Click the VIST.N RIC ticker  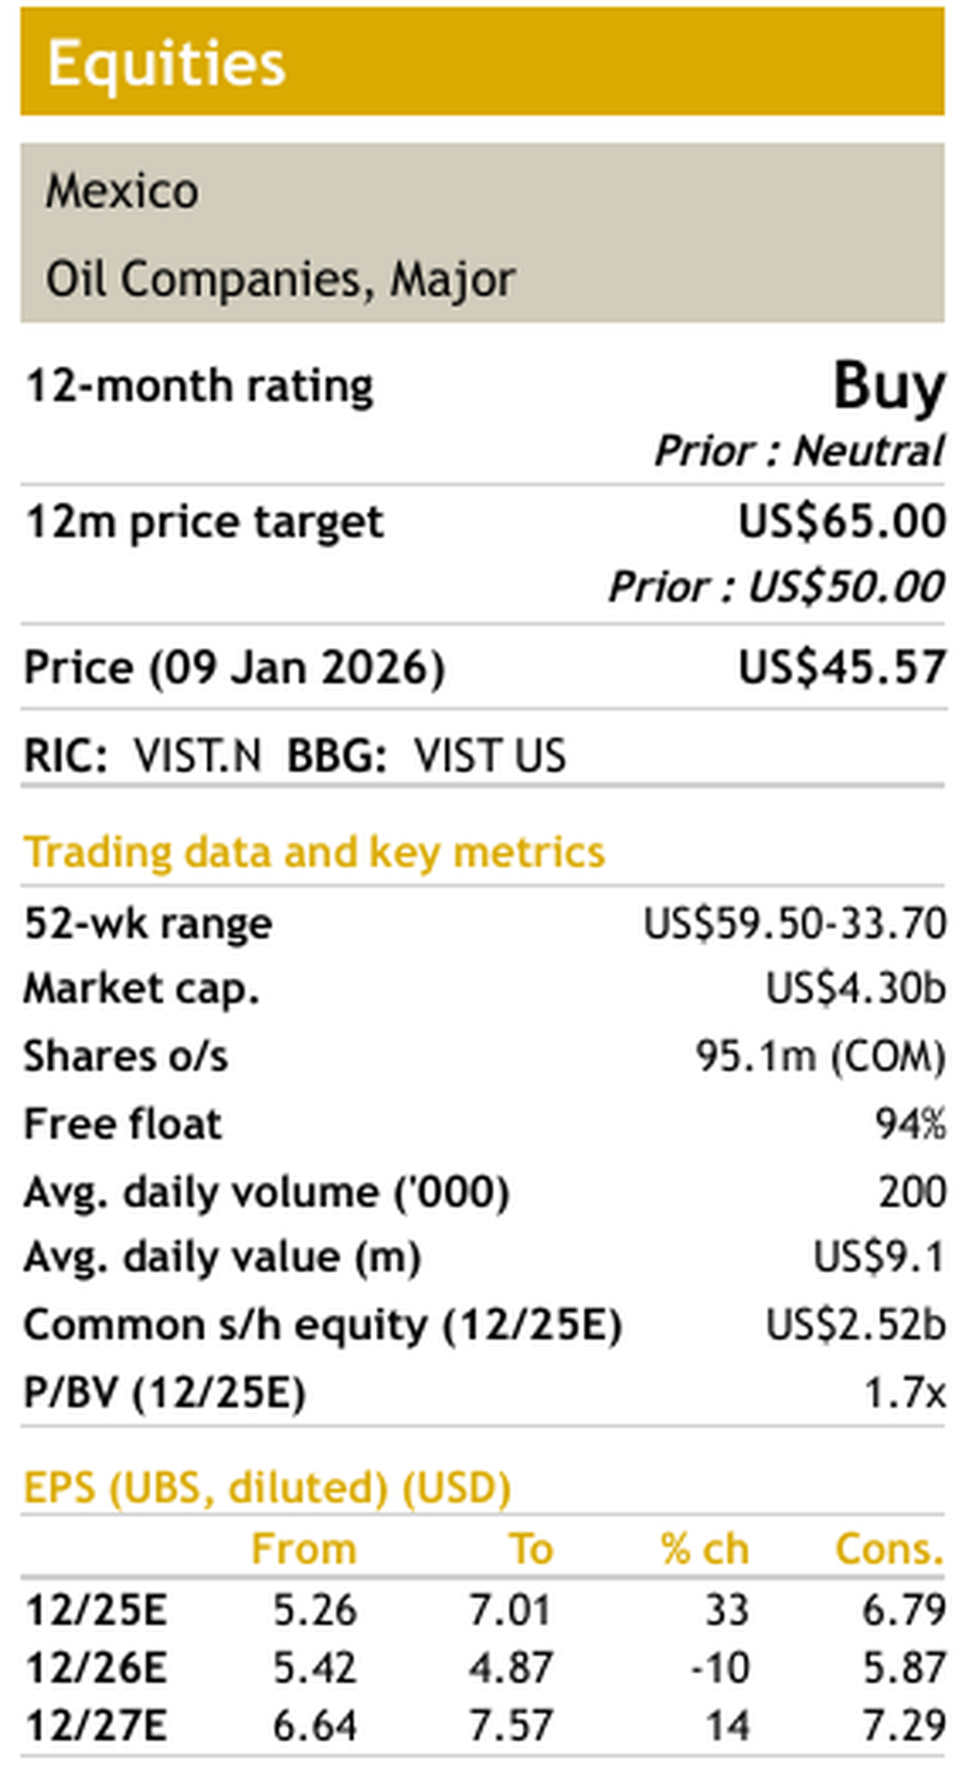click(x=198, y=756)
